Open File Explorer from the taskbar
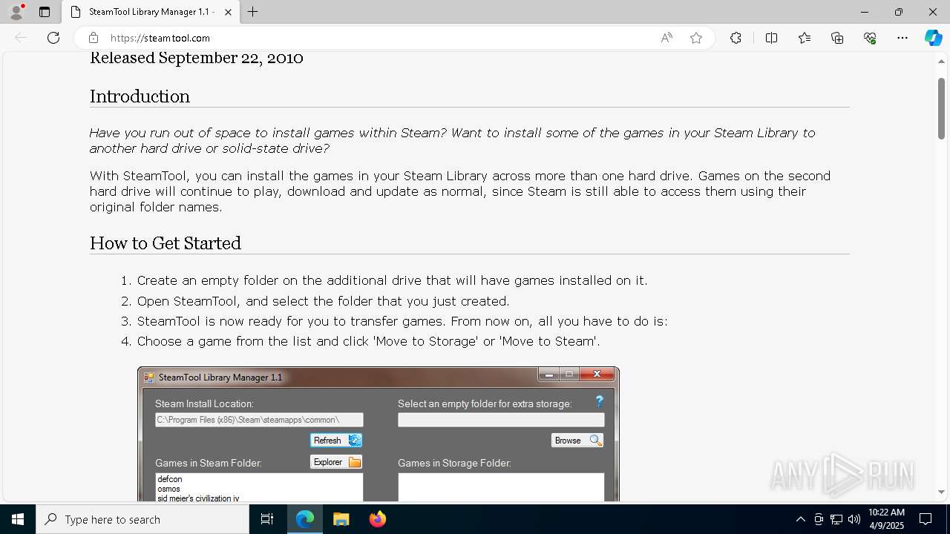The height and width of the screenshot is (534, 950). click(341, 519)
